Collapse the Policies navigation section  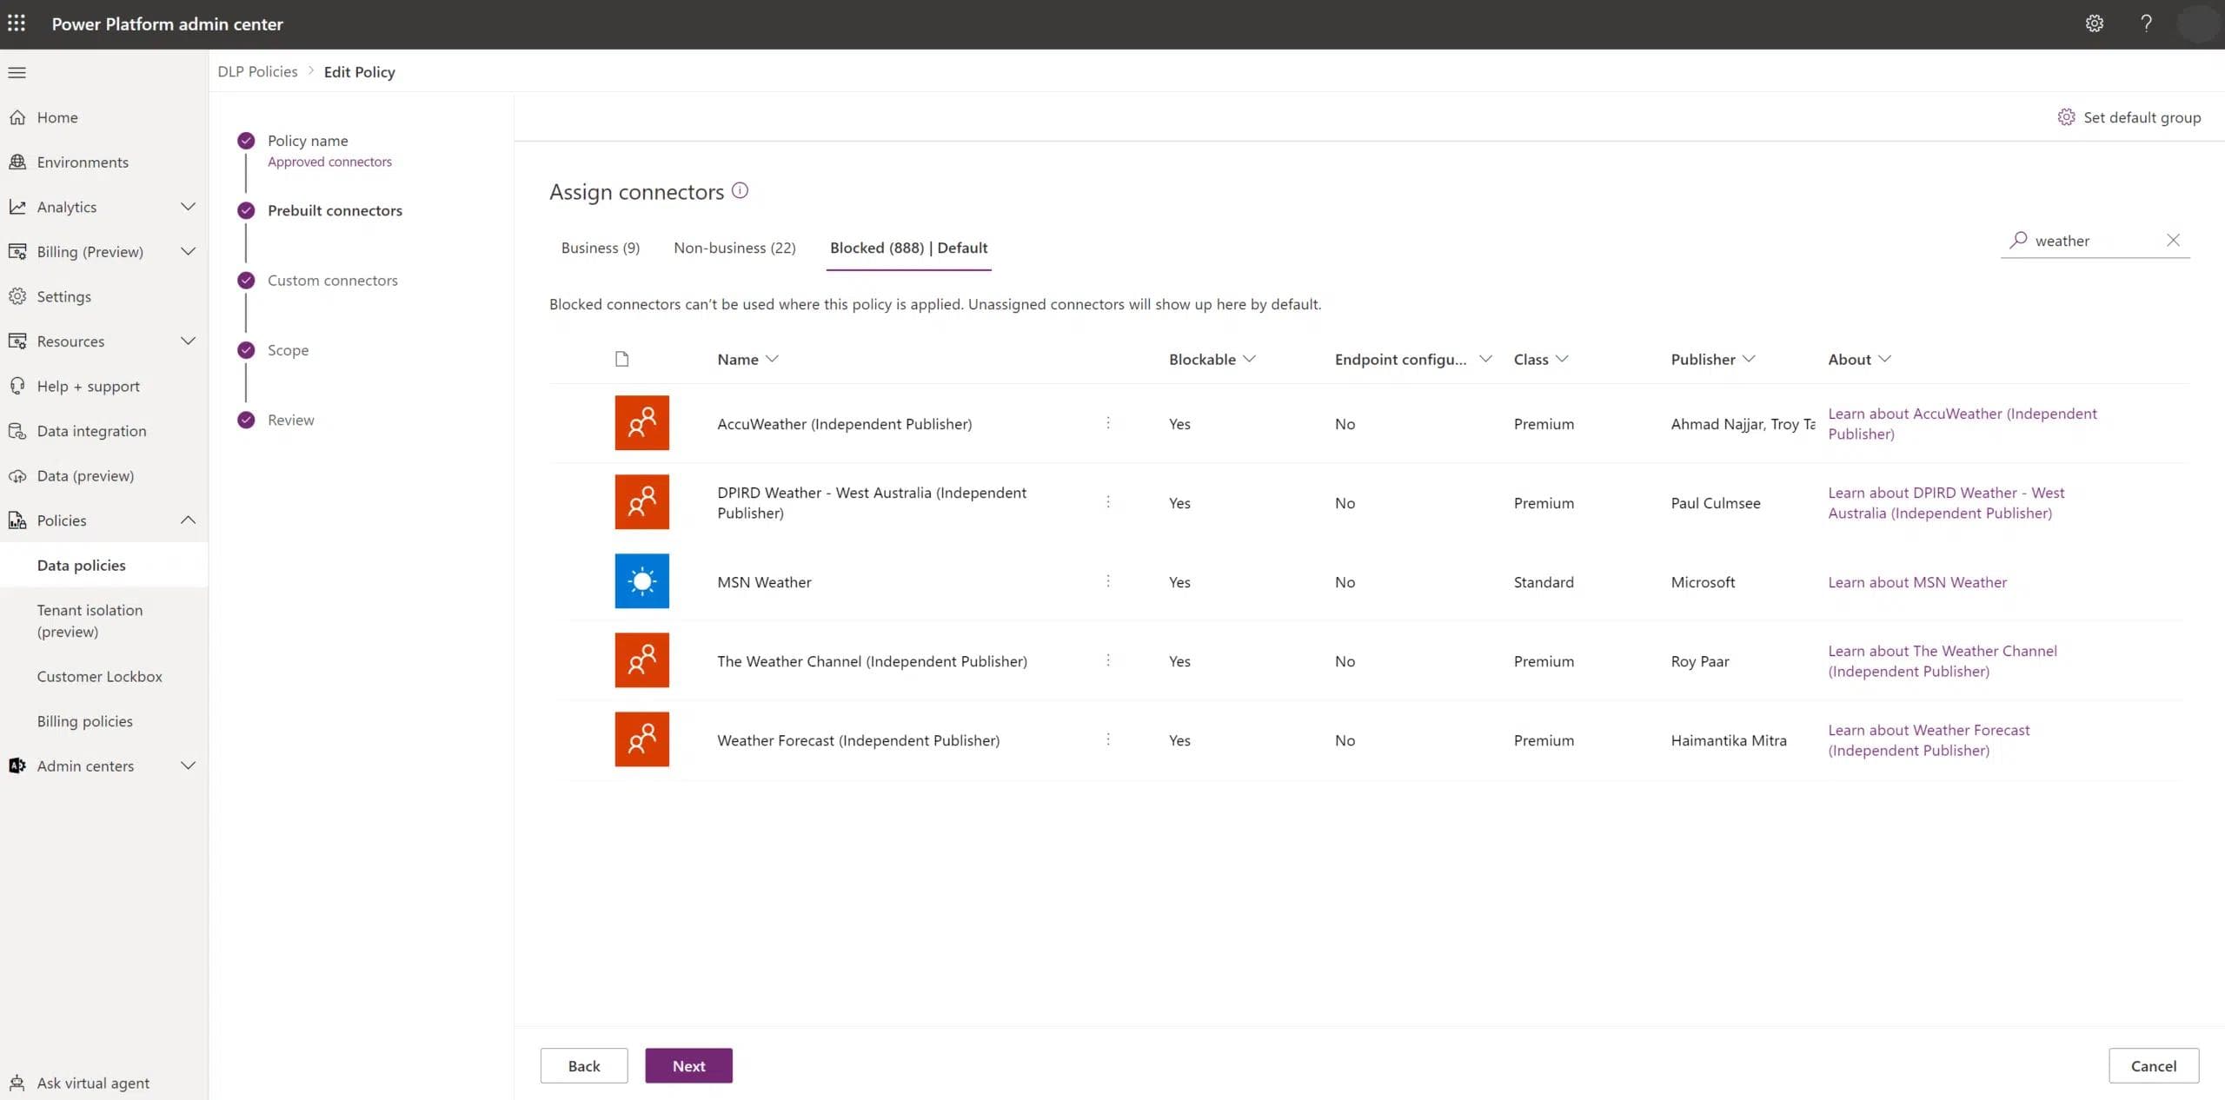click(188, 520)
